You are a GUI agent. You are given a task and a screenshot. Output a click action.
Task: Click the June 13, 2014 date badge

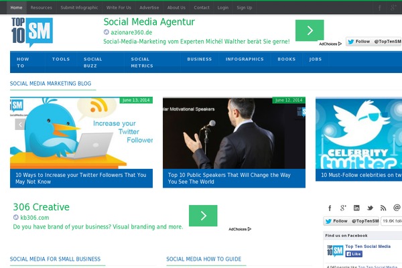coord(136,100)
